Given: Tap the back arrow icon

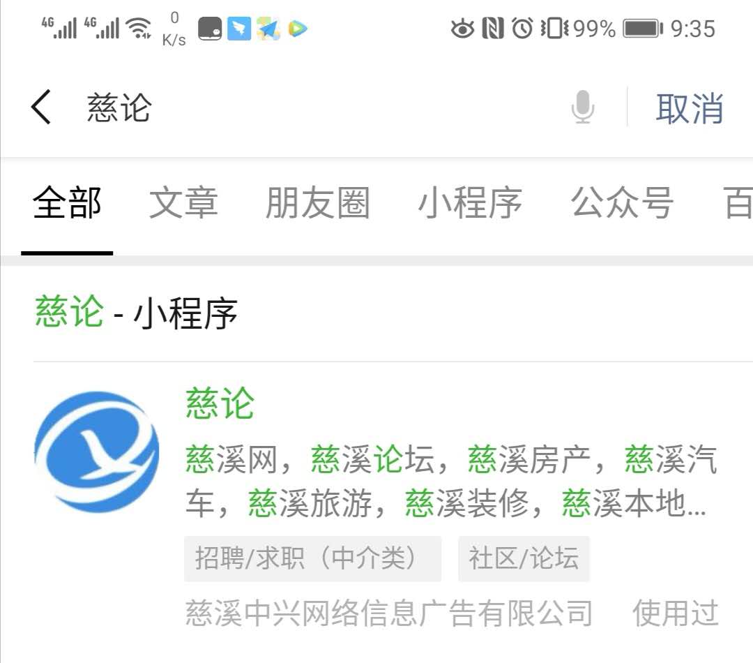Looking at the screenshot, I should [41, 107].
